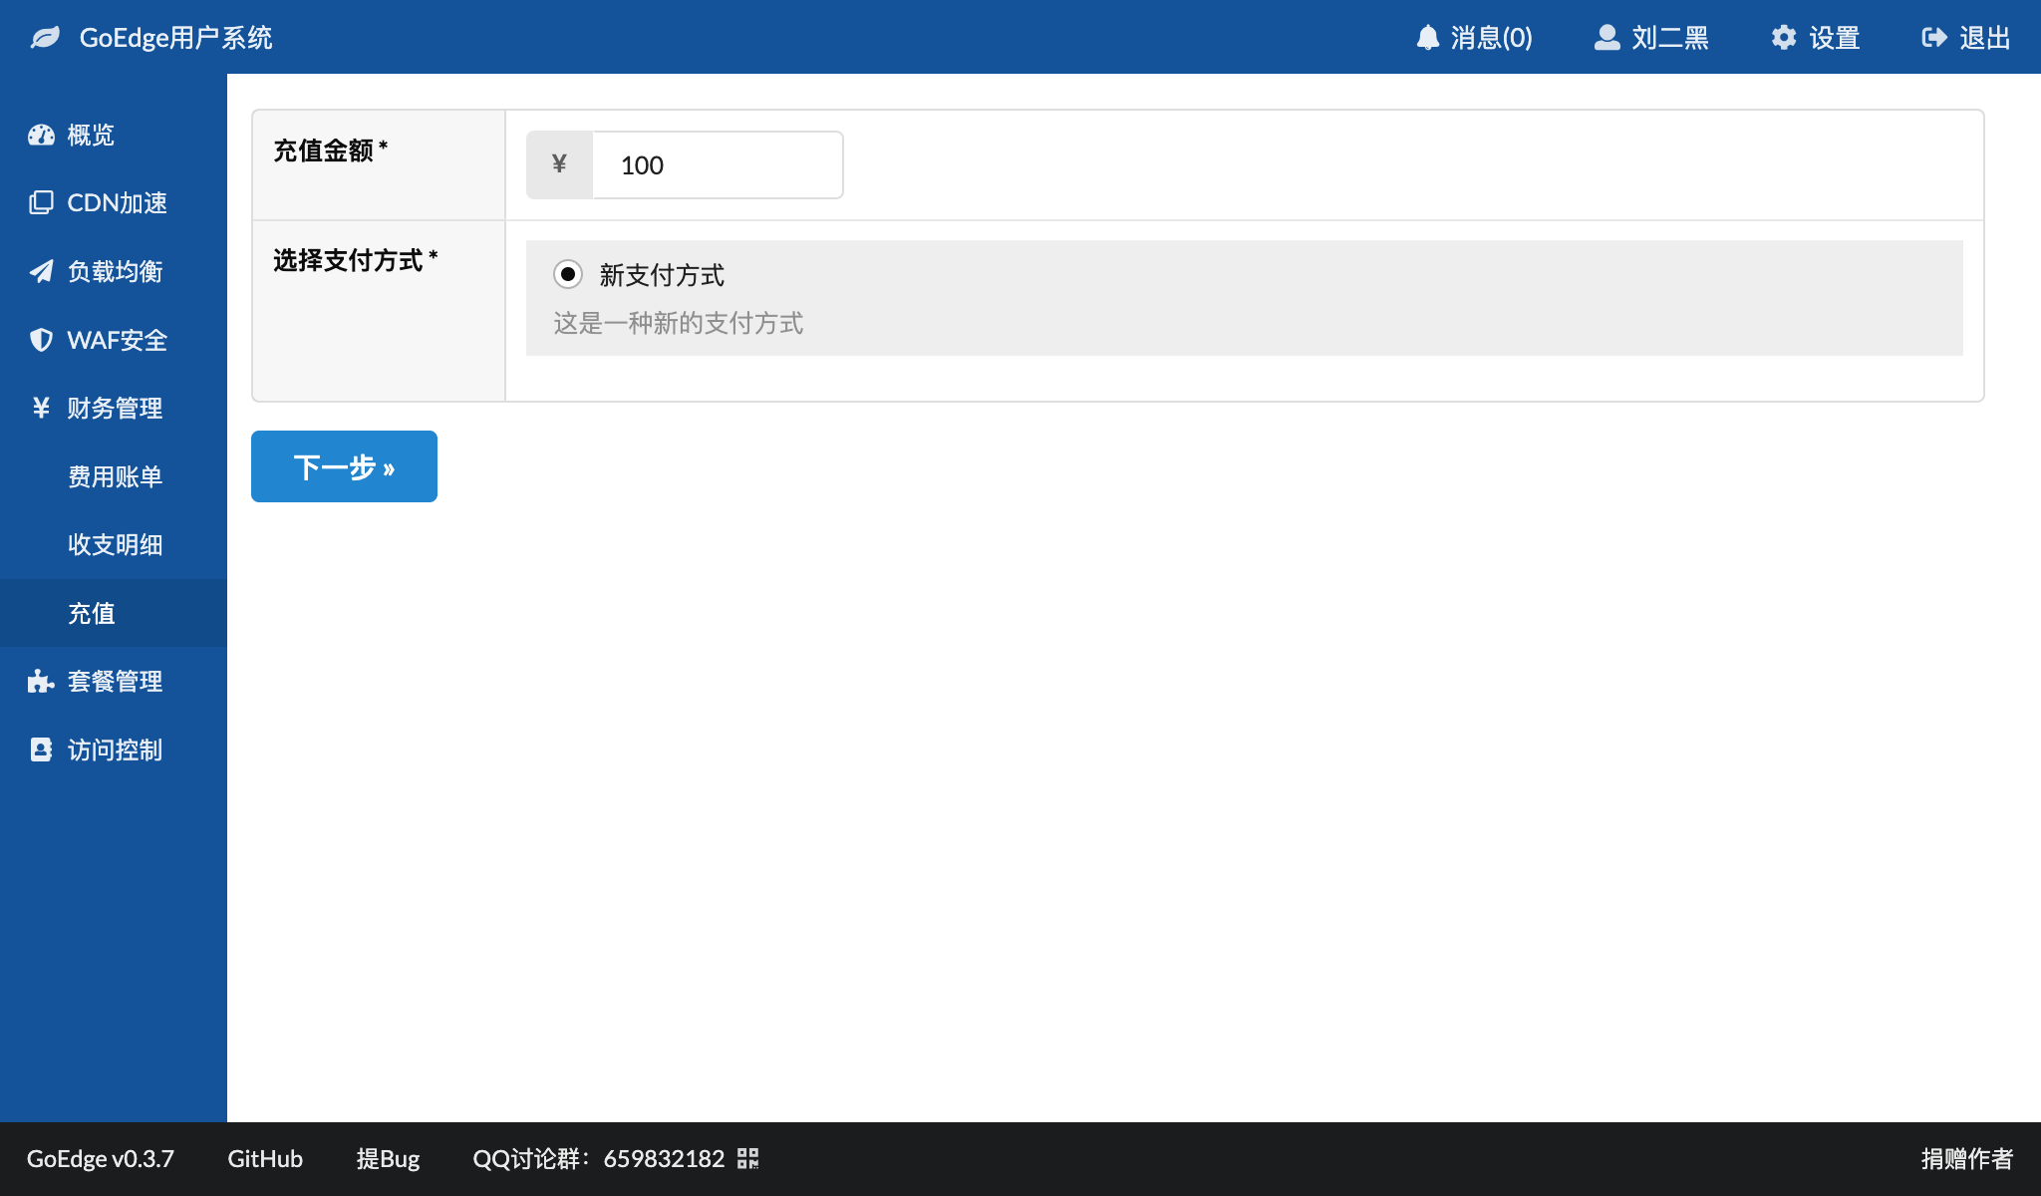Open 访问控制 in the sidebar
Screen dimensions: 2041x1196
click(114, 749)
